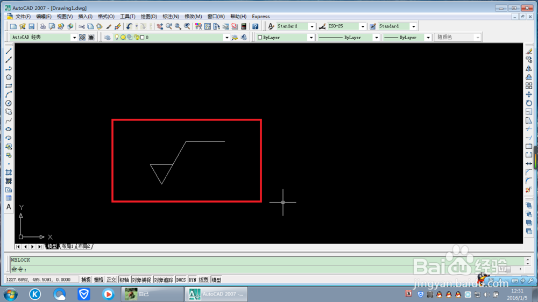Open the 格式(O) menu
This screenshot has height=302, width=538.
point(106,17)
